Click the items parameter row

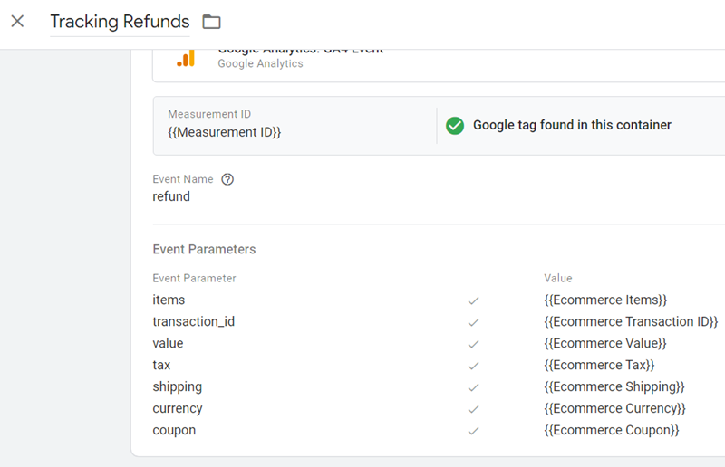click(169, 300)
